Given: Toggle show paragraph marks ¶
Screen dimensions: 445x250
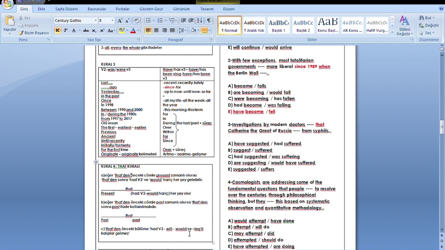Looking at the screenshot, I should pyautogui.click(x=209, y=21).
